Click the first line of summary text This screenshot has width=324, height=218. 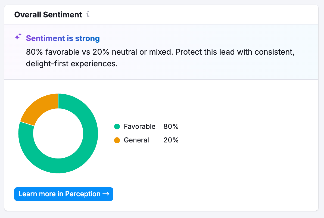[160, 52]
